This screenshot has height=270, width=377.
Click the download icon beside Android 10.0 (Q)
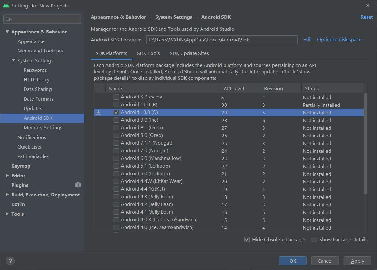coord(98,112)
